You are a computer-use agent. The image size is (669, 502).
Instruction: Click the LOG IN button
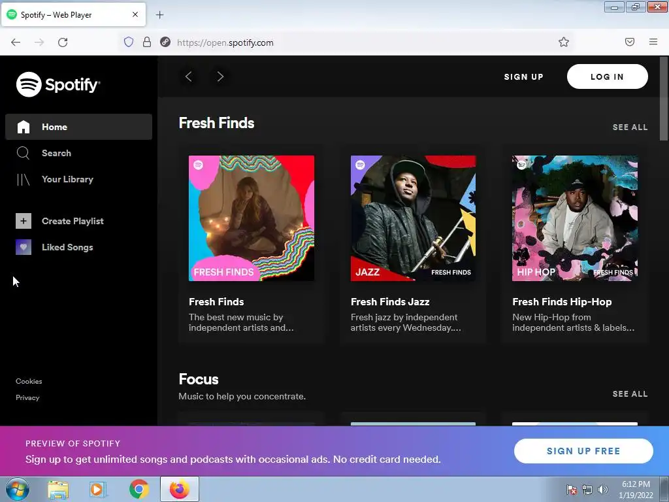607,77
